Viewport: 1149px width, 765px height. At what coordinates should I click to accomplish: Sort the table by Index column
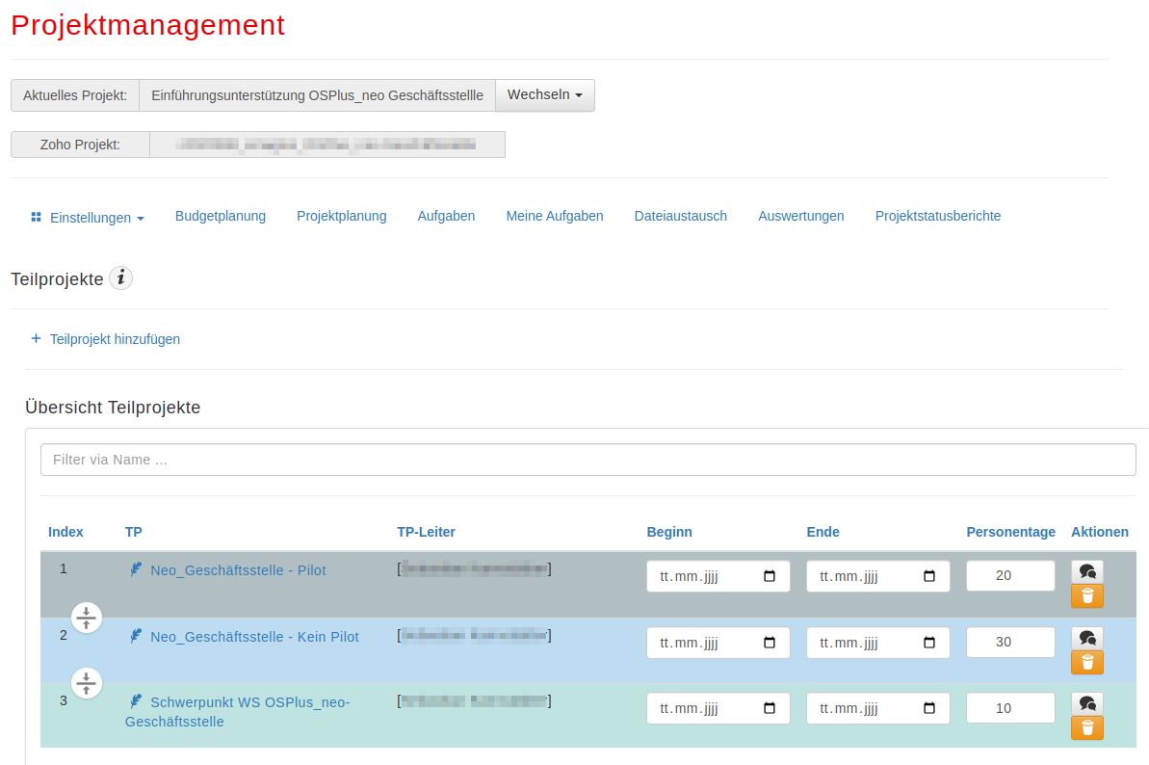[65, 532]
